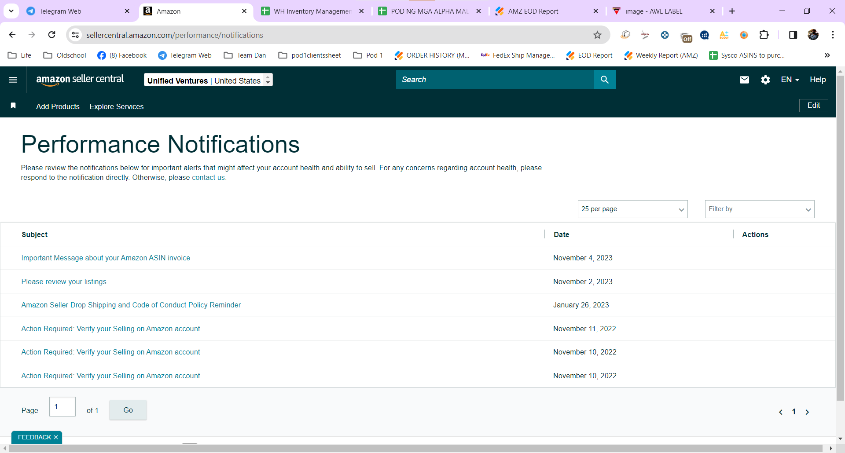Image resolution: width=845 pixels, height=453 pixels.
Task: Open the Life bookmarks folder
Action: [x=20, y=55]
